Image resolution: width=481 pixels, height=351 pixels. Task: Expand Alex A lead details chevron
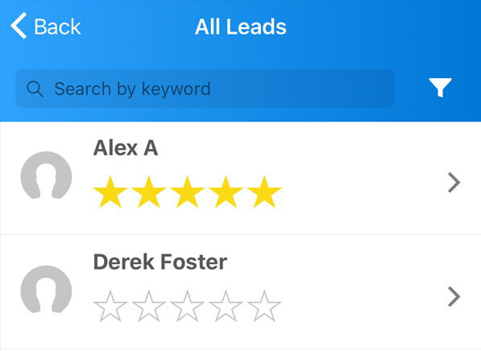click(454, 183)
